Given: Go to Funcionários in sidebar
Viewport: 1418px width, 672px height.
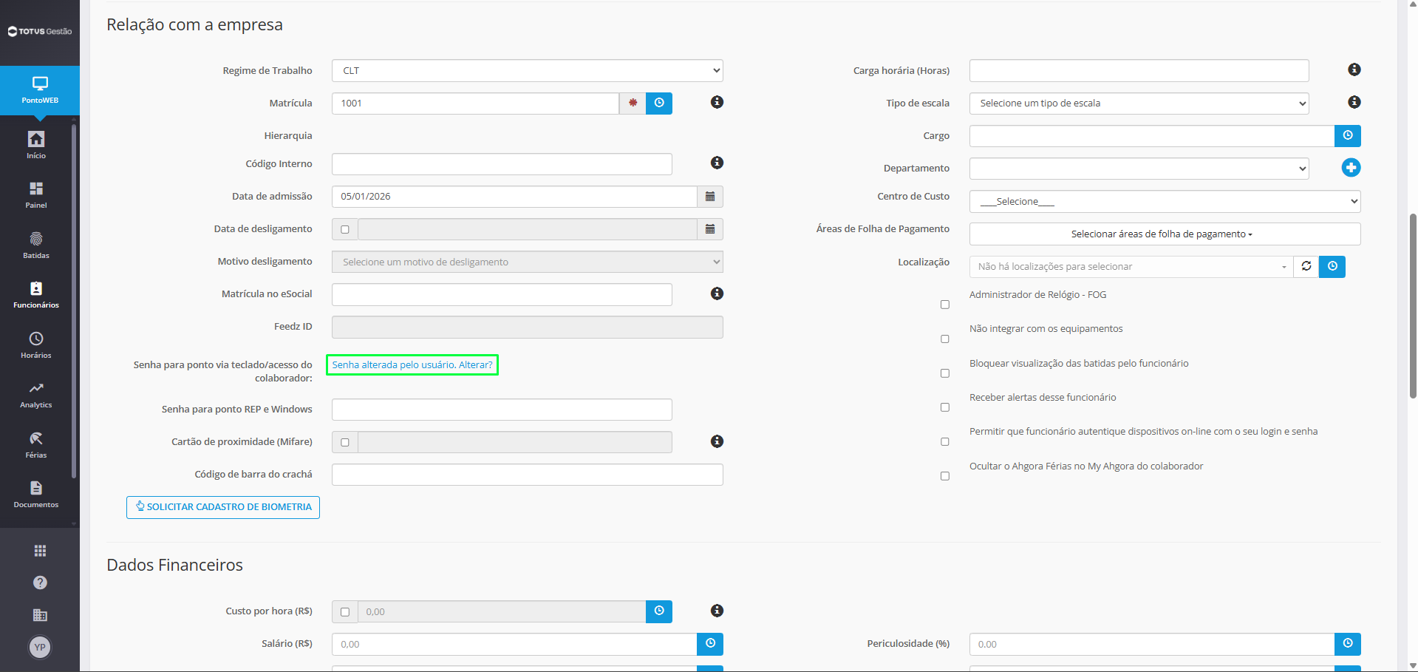Looking at the screenshot, I should tap(36, 294).
